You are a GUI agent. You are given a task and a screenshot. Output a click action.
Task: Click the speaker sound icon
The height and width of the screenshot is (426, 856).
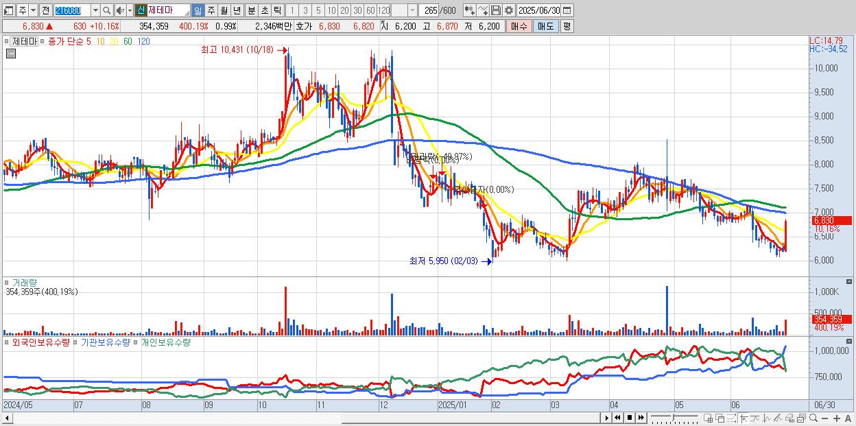[120, 11]
